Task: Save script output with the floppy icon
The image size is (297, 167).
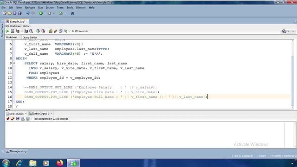Action: [x=18, y=119]
